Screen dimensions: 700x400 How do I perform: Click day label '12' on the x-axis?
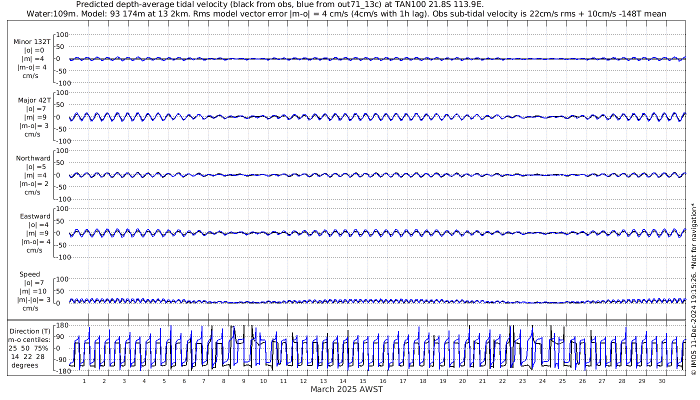point(303,381)
